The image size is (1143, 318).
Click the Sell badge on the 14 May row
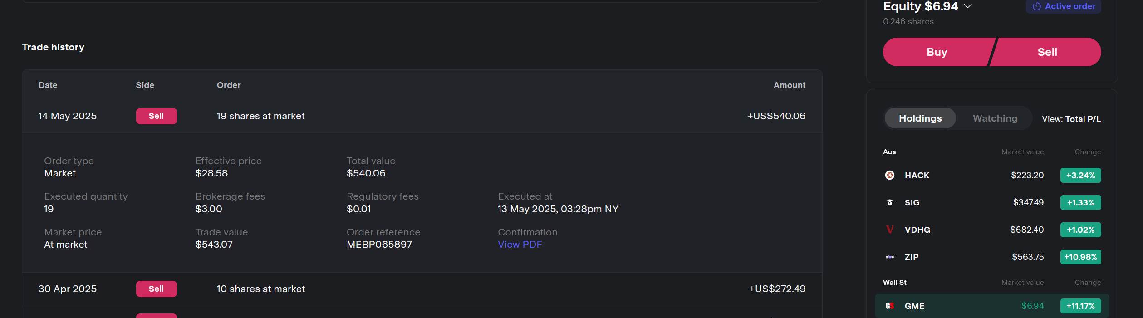pos(156,116)
